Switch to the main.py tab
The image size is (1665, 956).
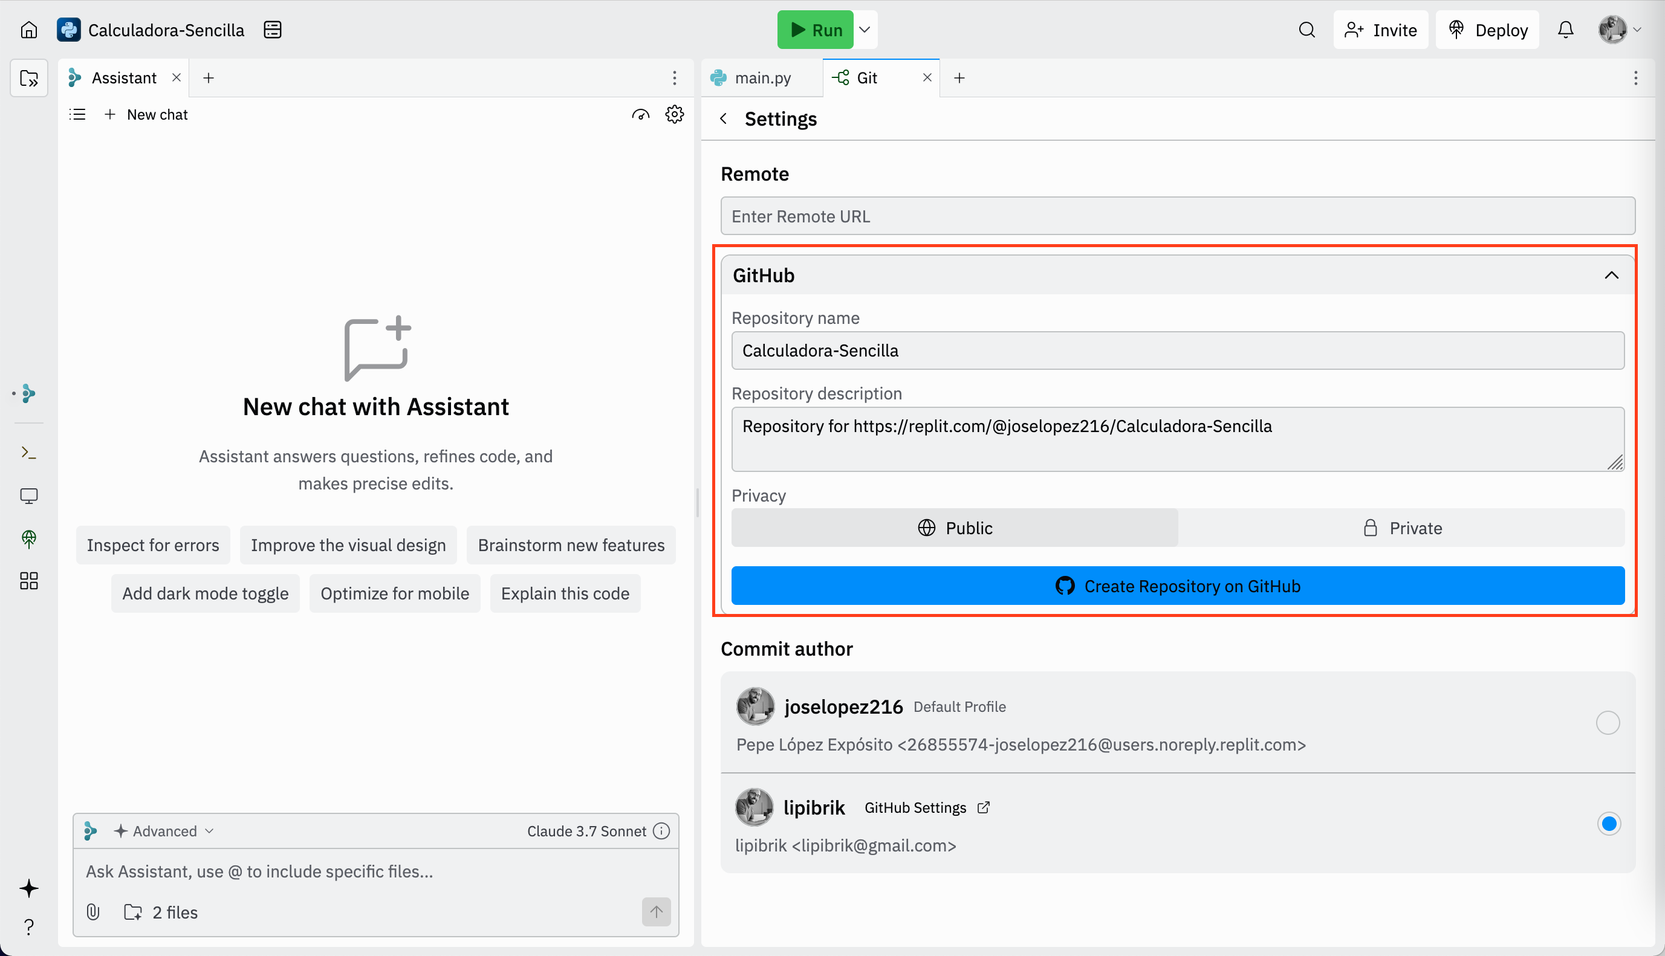click(761, 77)
